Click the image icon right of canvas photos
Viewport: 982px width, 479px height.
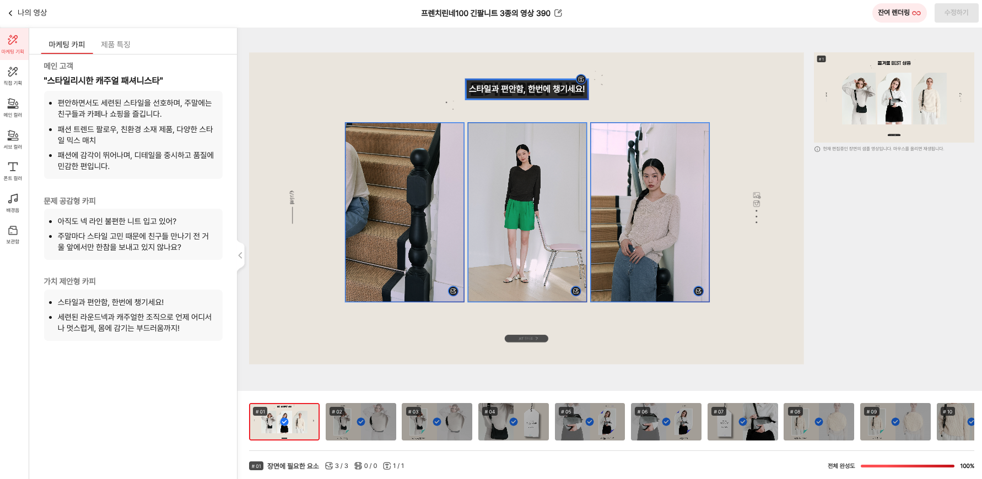(x=757, y=195)
